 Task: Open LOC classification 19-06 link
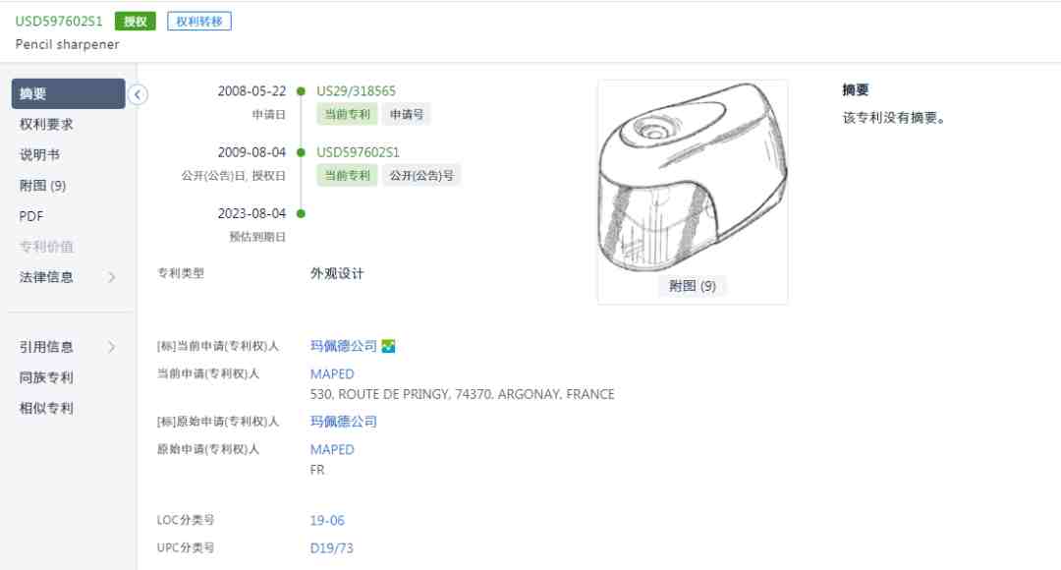point(327,520)
